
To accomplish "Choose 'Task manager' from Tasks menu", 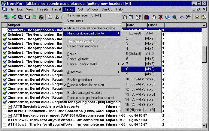I will (77, 15).
